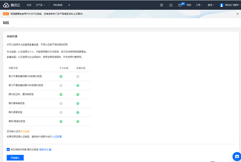Expand the 工单 tickets dropdown
Viewport: 241px width, 162px height.
click(199, 5)
